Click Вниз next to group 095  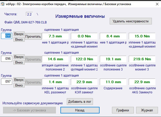click(19, 39)
